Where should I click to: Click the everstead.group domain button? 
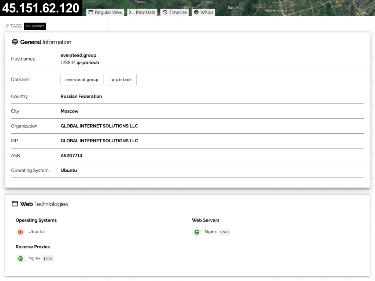[x=82, y=79]
